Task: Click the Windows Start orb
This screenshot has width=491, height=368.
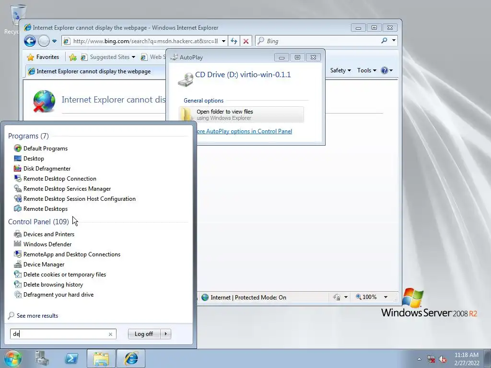Action: (12, 358)
